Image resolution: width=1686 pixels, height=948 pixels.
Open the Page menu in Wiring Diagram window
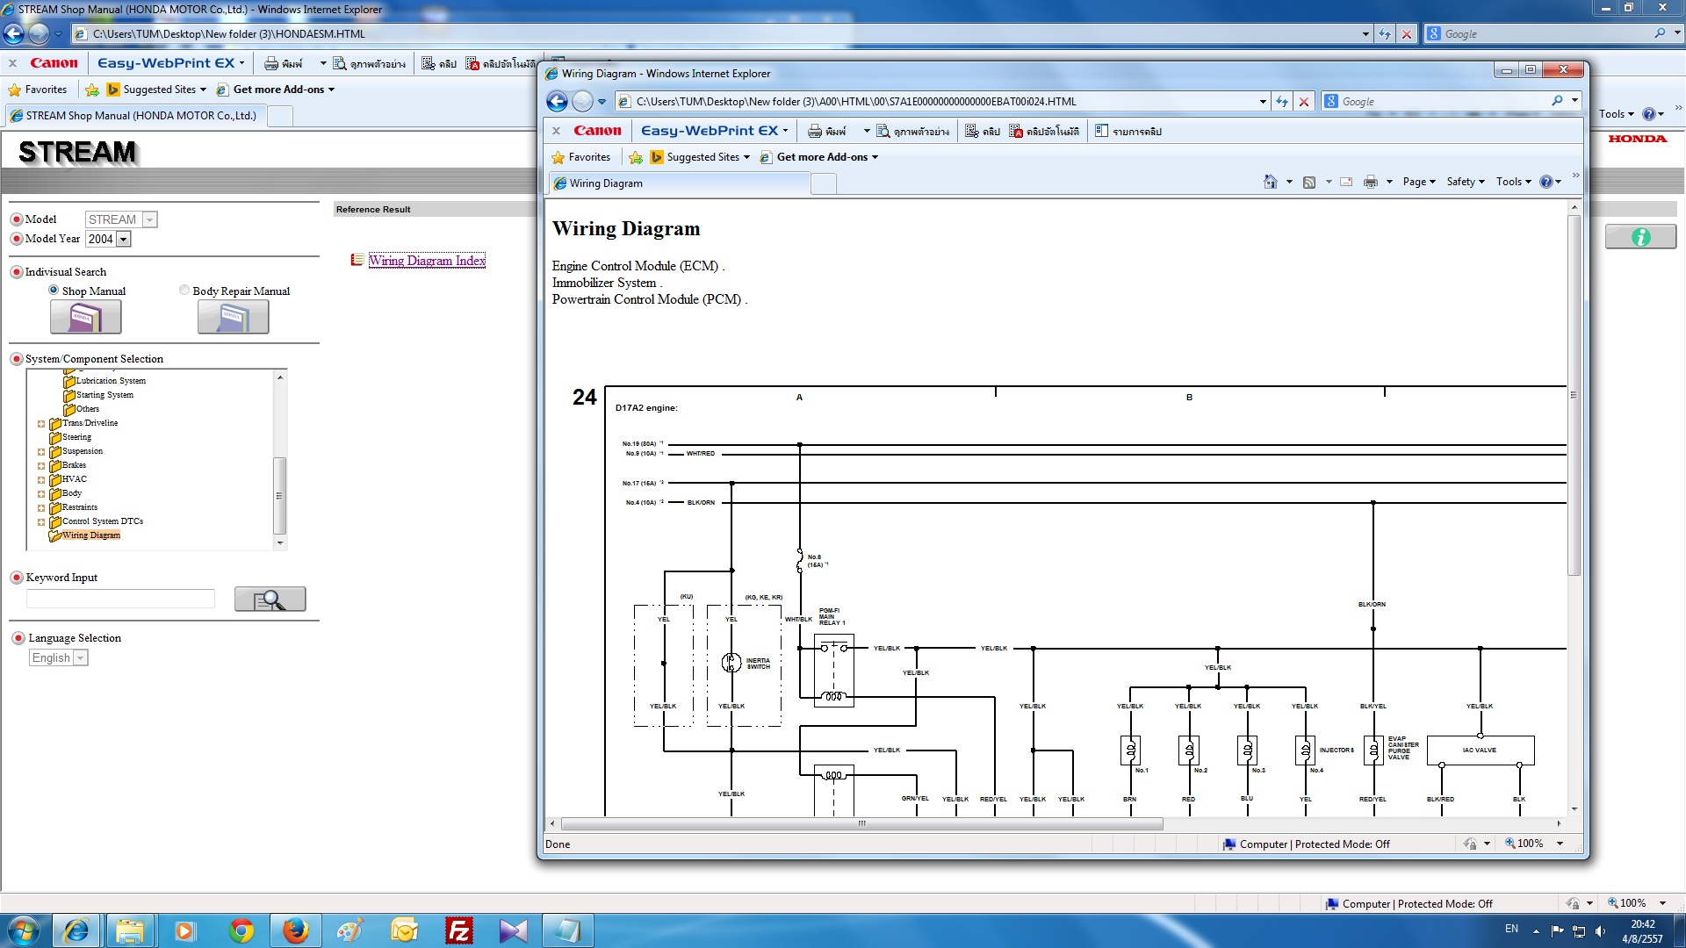(x=1419, y=182)
